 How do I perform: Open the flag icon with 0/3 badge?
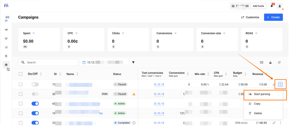(x=6, y=21)
